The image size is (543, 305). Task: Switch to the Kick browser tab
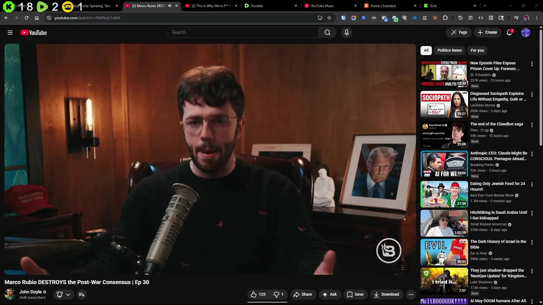(x=450, y=6)
